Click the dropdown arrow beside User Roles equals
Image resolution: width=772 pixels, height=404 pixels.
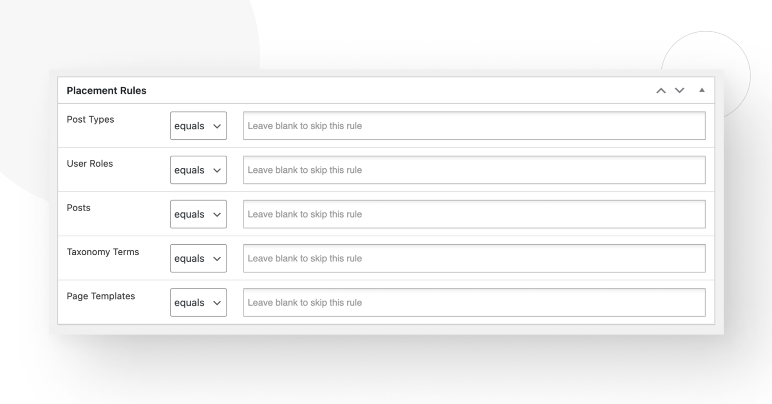tap(217, 170)
